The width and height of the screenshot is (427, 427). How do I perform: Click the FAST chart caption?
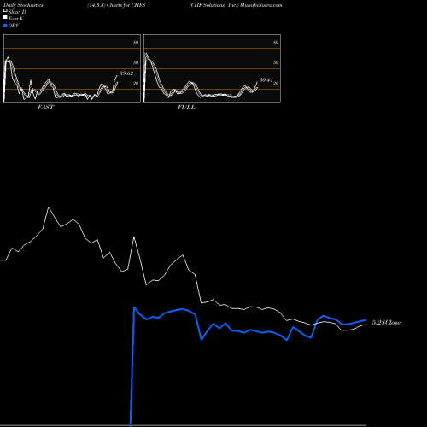tap(45, 108)
